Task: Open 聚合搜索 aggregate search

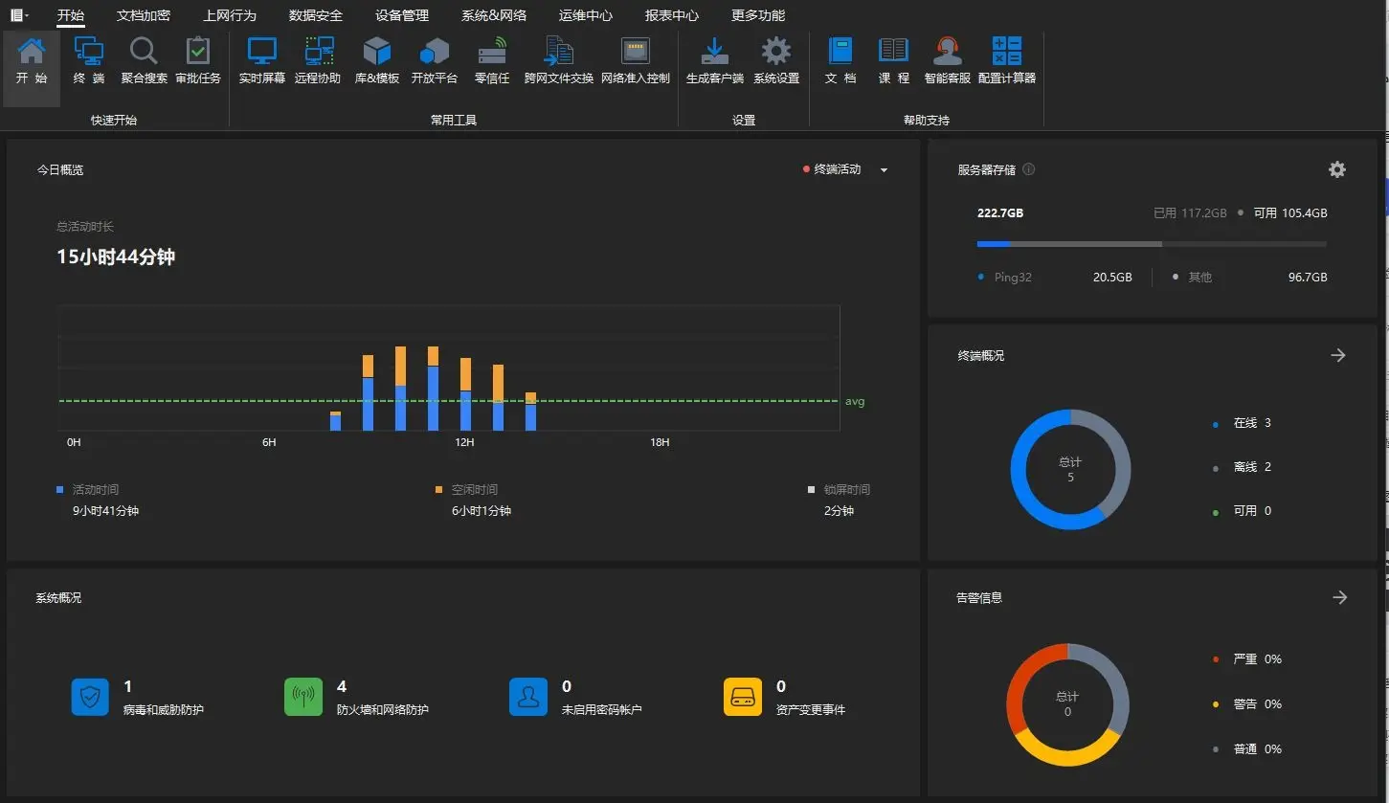Action: tap(144, 60)
